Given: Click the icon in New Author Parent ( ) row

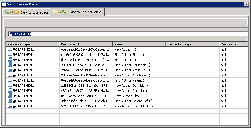Looking at the screenshot, I should pos(10,91).
